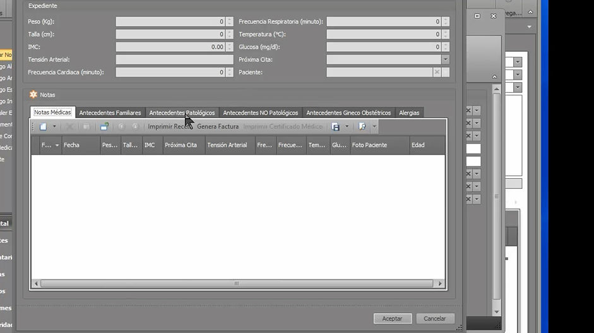Screen dimensions: 594x333
Task: Click the Frecuencia Cardiaca spinner arrows
Action: coord(229,72)
